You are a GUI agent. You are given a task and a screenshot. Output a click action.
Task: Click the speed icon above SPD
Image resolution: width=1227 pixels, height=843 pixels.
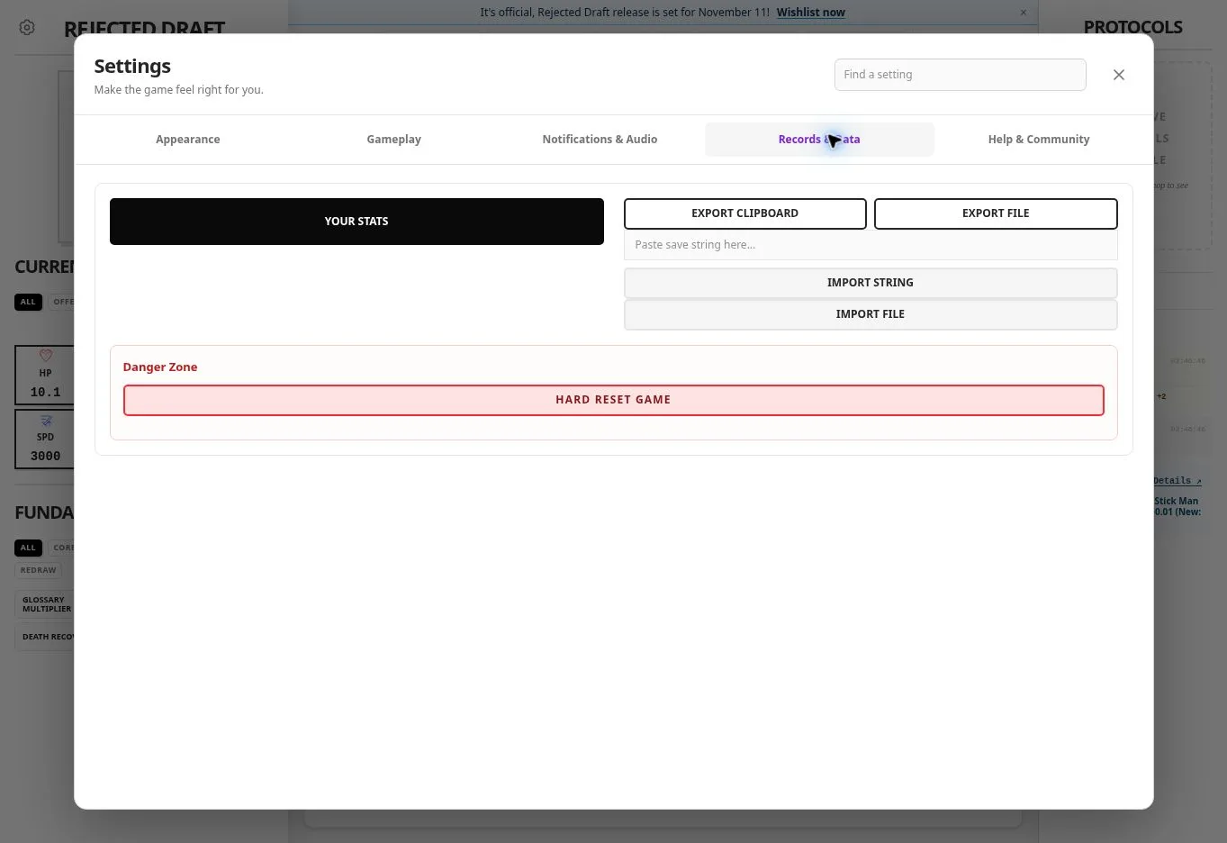pos(46,421)
